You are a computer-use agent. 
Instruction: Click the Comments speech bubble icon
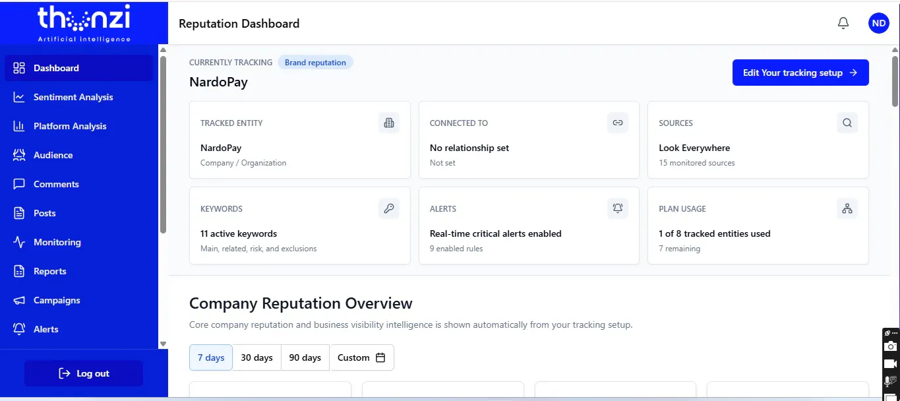19,184
